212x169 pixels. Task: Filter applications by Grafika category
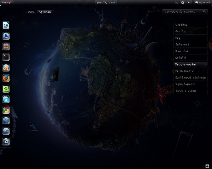click(x=190, y=31)
